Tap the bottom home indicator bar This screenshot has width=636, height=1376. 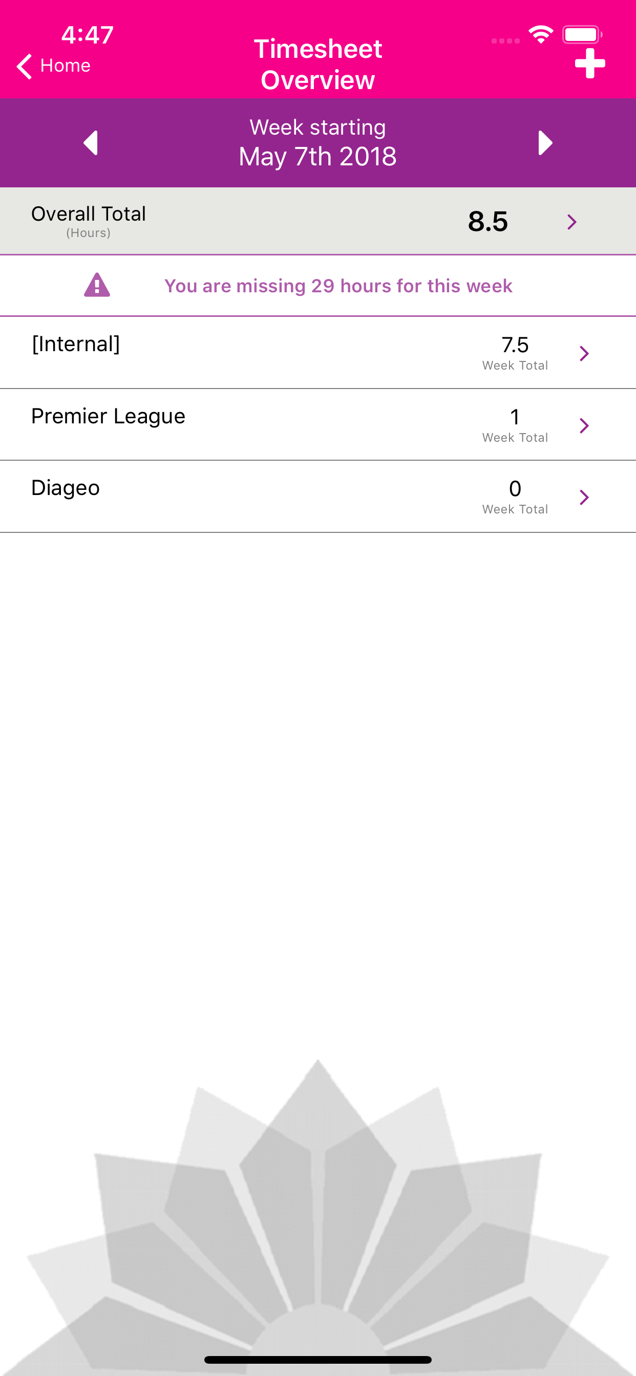(x=318, y=1360)
